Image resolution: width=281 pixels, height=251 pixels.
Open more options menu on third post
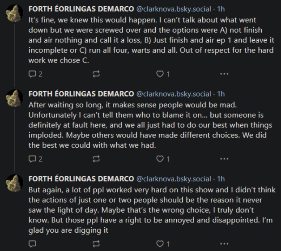(224, 244)
